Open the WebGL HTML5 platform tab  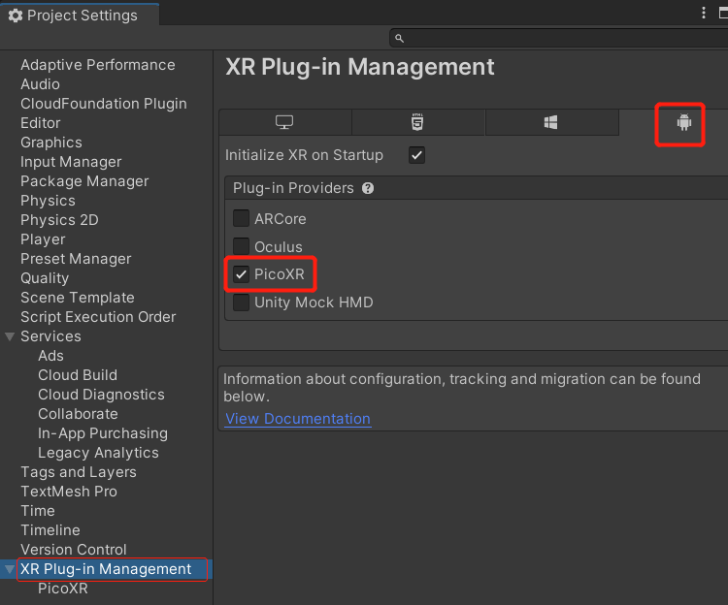417,122
